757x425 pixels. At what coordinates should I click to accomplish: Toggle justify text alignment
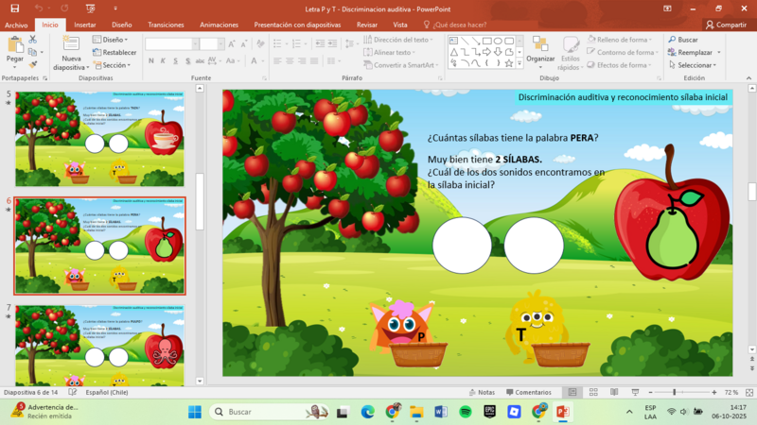[314, 60]
